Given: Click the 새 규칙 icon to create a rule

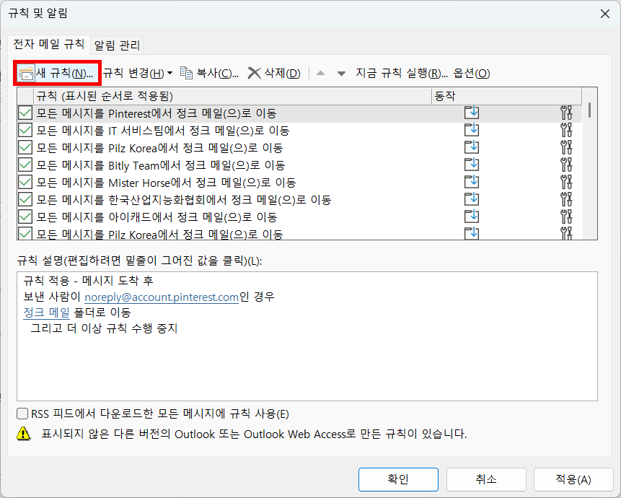Looking at the screenshot, I should coord(25,73).
